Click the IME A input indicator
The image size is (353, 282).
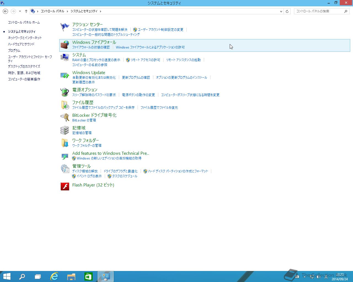326,277
